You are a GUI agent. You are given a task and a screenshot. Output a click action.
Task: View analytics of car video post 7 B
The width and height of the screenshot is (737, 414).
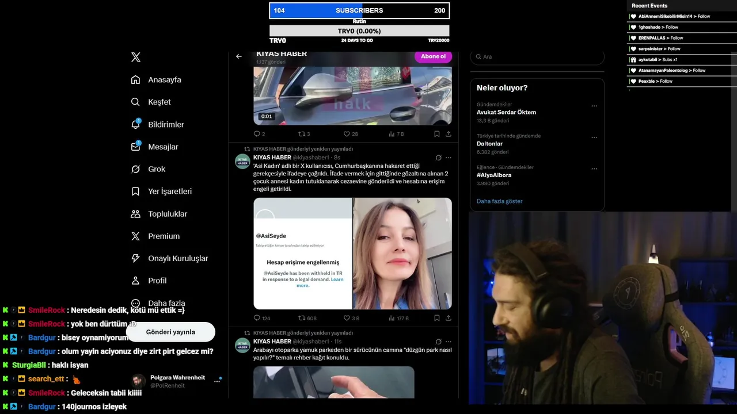click(x=396, y=133)
